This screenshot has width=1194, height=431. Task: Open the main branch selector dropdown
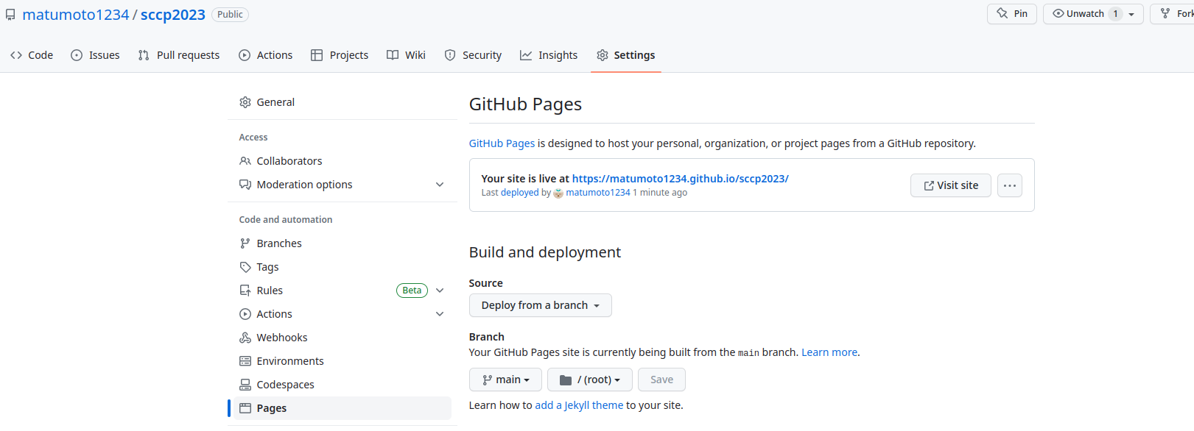pos(505,380)
